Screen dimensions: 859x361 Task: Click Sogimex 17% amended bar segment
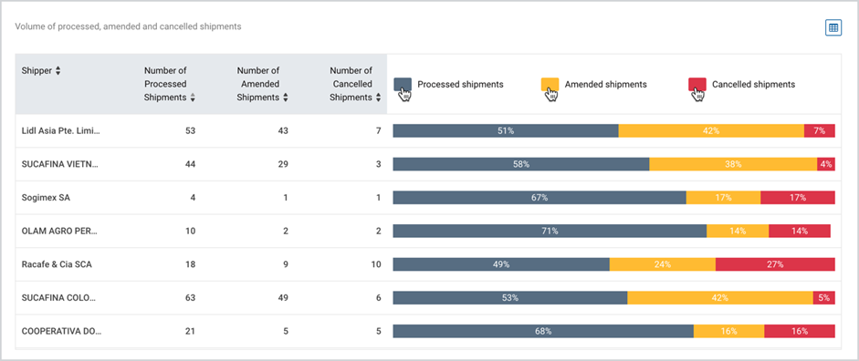pos(723,198)
